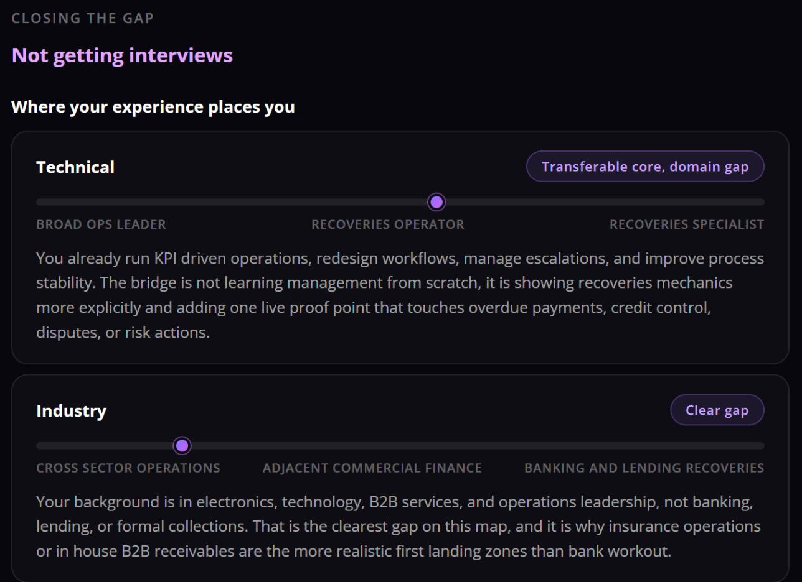Select the 'Not getting interviews' heading
This screenshot has height=582, width=802.
point(122,55)
